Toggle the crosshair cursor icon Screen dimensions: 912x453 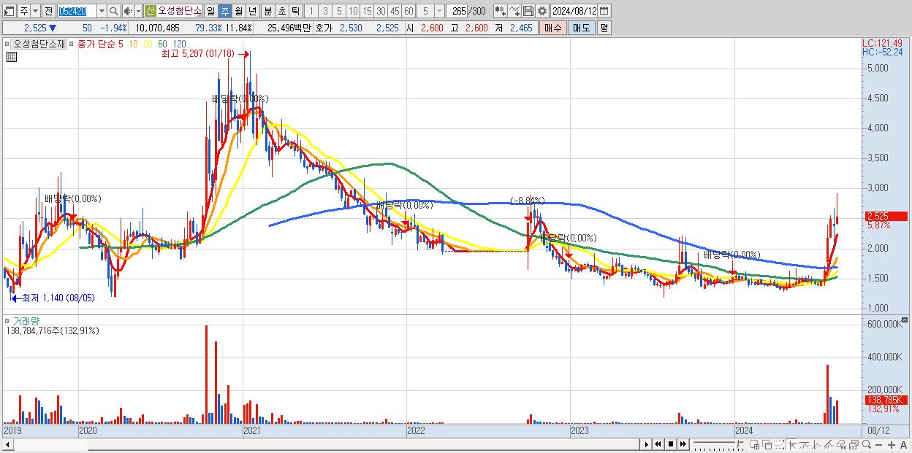click(x=792, y=445)
